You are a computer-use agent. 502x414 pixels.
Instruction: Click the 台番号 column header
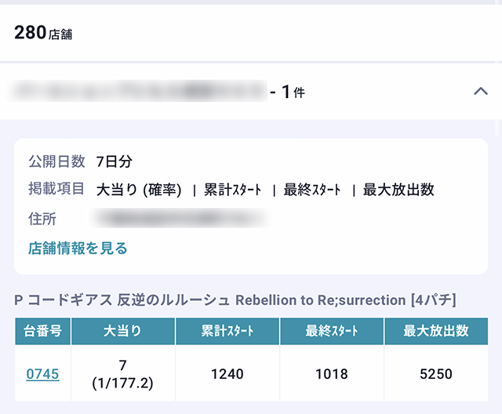tap(42, 331)
